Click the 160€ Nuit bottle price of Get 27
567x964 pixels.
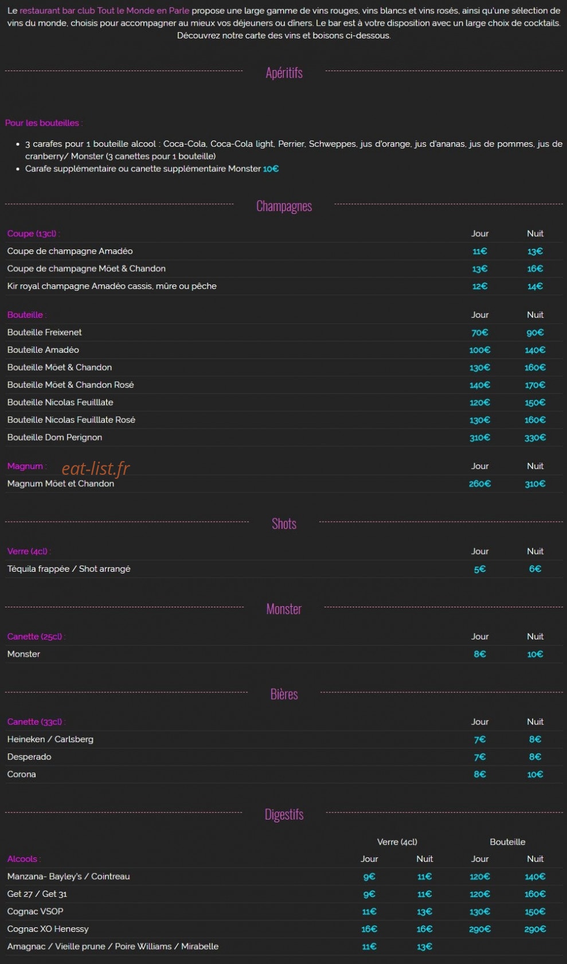(x=535, y=894)
